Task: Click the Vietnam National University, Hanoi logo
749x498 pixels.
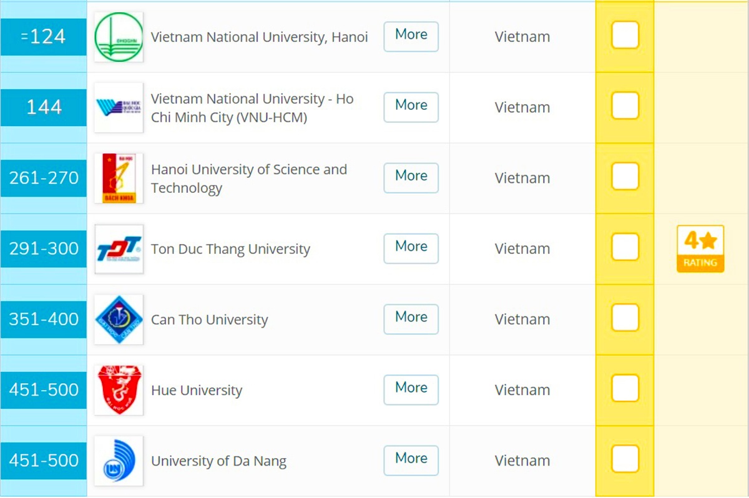Action: 119,36
